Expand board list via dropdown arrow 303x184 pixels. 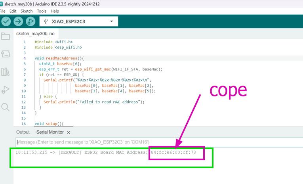click(112, 21)
